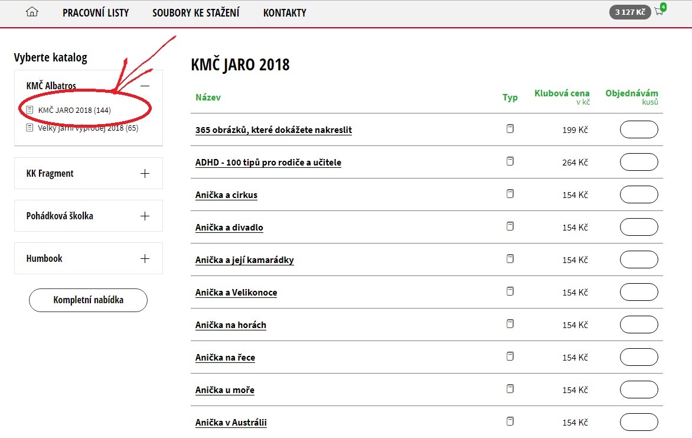The height and width of the screenshot is (438, 692).
Task: Open the Pracovní listy menu
Action: tap(96, 13)
